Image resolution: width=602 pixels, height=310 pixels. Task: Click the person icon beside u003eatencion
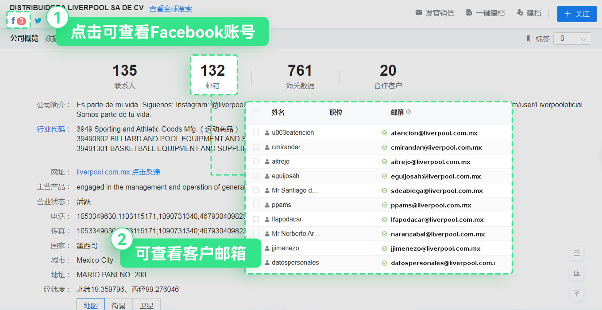[267, 133]
